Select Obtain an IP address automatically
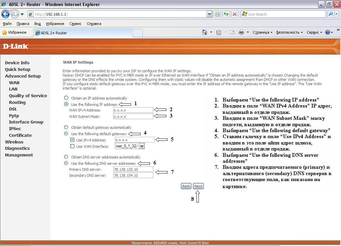The image size is (341, 246). tap(66, 98)
